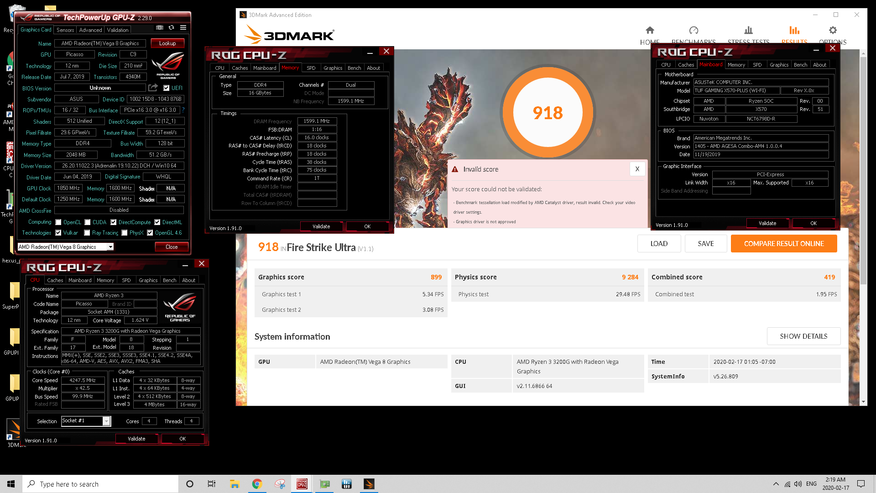876x493 pixels.
Task: Toggle Vulkan checkbox
Action: tap(58, 233)
